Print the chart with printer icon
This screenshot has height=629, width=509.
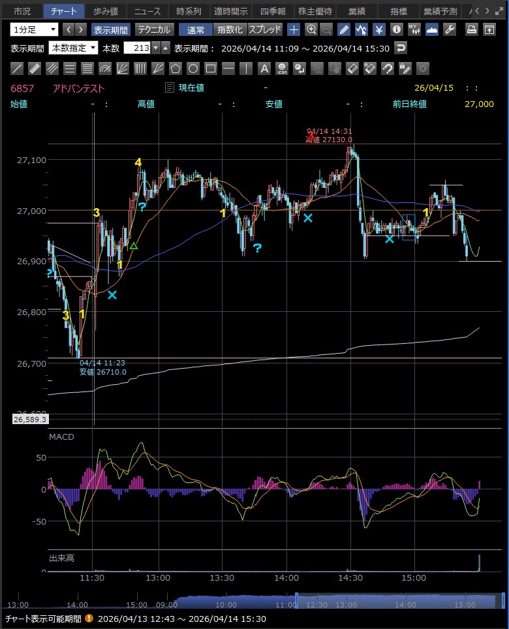472,29
